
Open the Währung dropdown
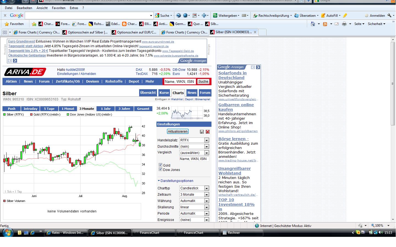194,201
